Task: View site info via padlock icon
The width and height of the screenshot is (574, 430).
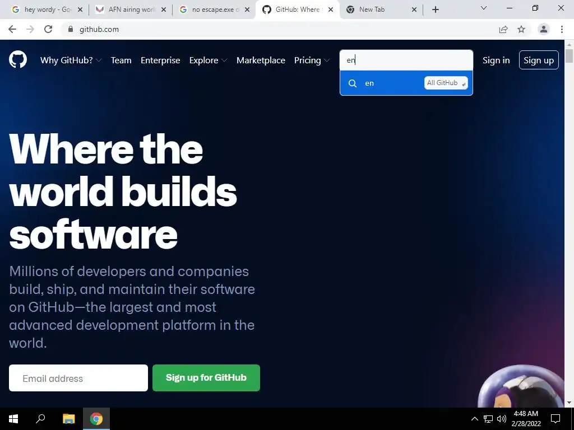Action: click(x=71, y=29)
